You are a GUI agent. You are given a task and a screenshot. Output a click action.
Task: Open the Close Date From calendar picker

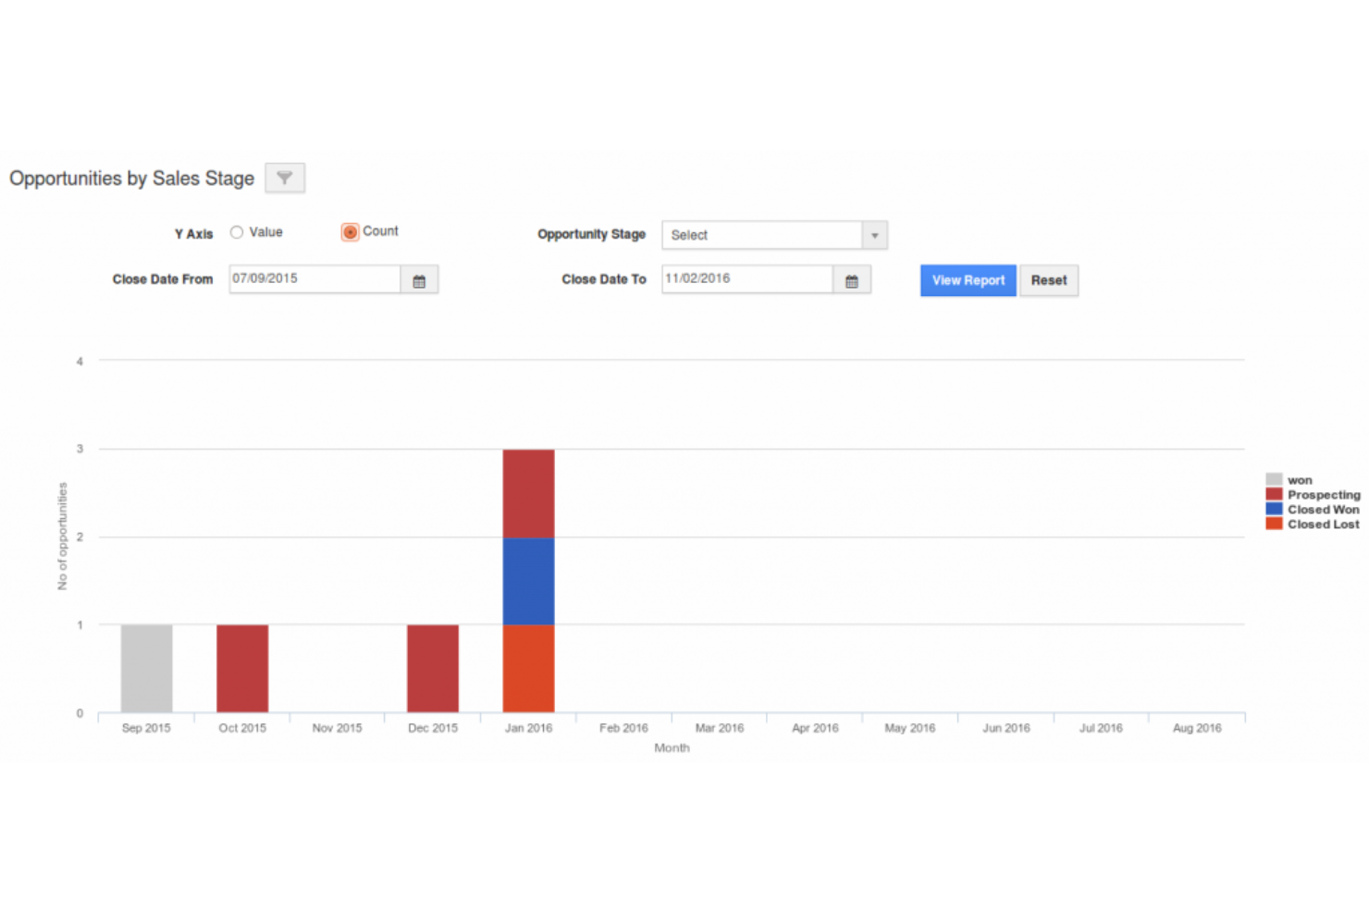(x=419, y=278)
